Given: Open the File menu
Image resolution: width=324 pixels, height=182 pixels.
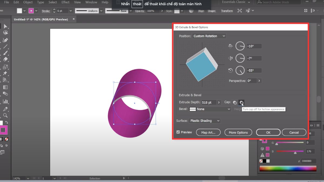Looking at the screenshot, I should click(6, 2).
